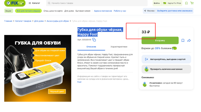Click the search field Начните поиск товара

[x=97, y=3]
